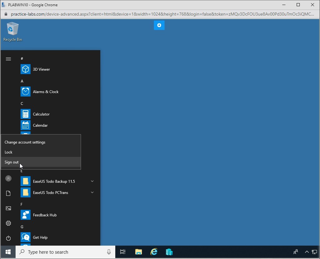Image resolution: width=320 pixels, height=259 pixels.
Task: Select Change account settings
Action: 41,142
